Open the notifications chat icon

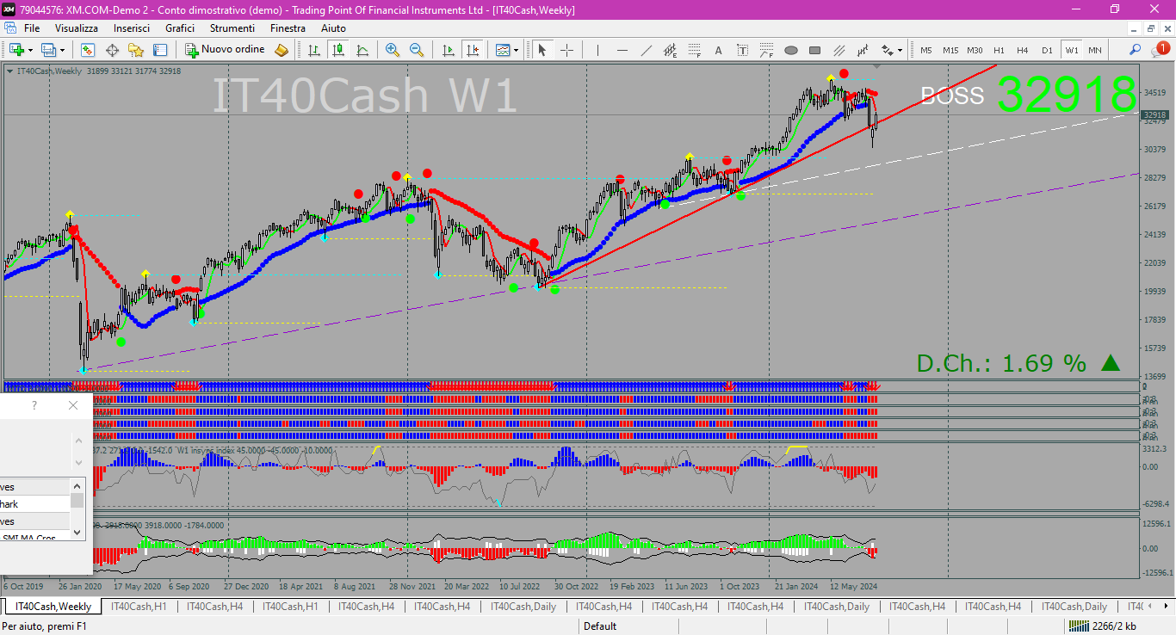[1160, 50]
